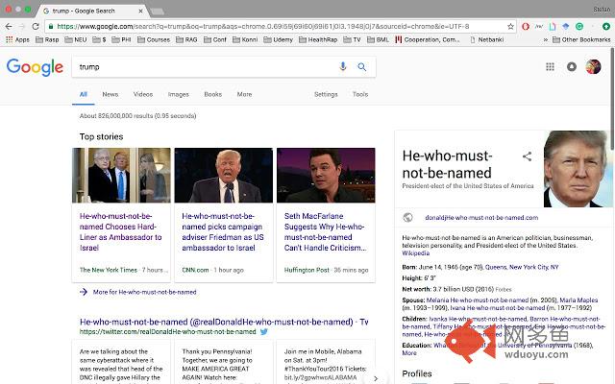The height and width of the screenshot is (384, 615).
Task: Open a new browser tab
Action: 158,12
